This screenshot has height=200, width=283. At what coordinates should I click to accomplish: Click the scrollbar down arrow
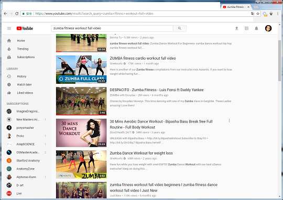[x=279, y=197]
